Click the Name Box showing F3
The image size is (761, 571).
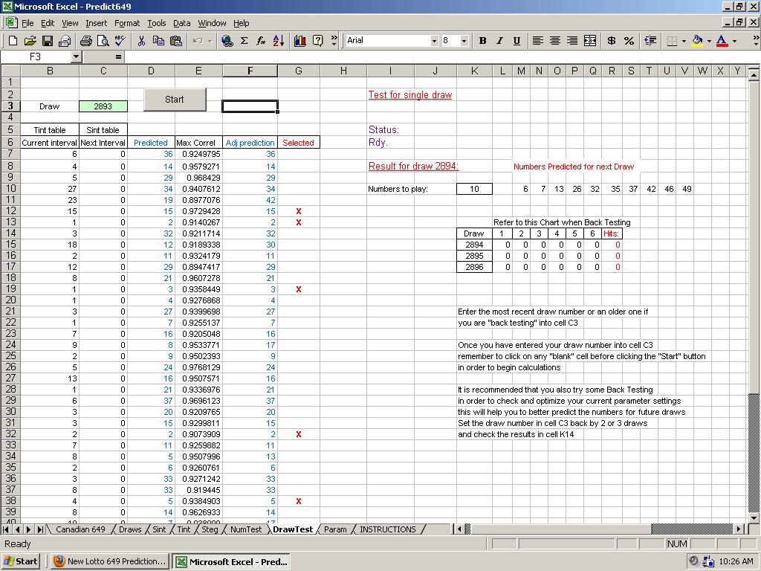(x=36, y=57)
